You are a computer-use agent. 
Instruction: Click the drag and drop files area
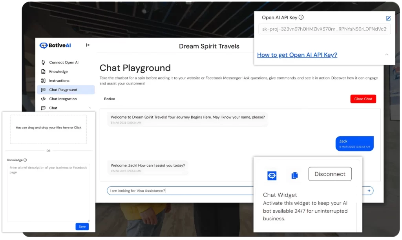[x=48, y=130]
